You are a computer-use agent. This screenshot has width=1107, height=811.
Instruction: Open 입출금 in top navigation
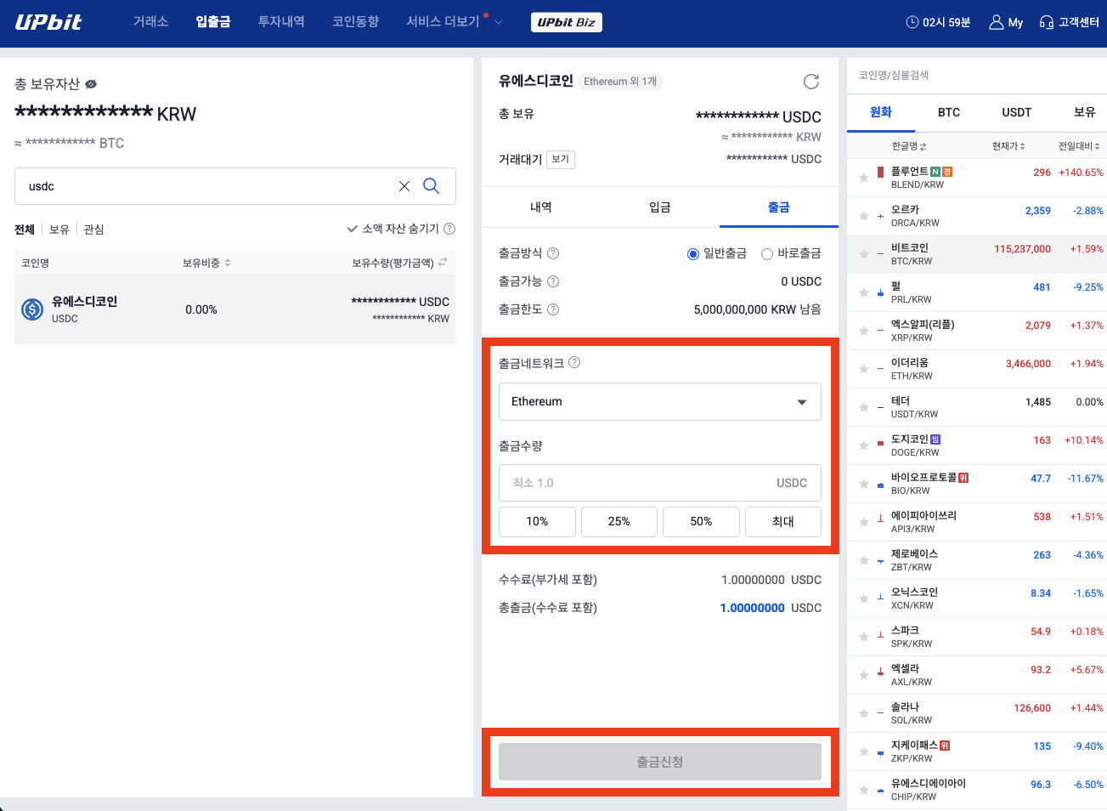pyautogui.click(x=213, y=21)
